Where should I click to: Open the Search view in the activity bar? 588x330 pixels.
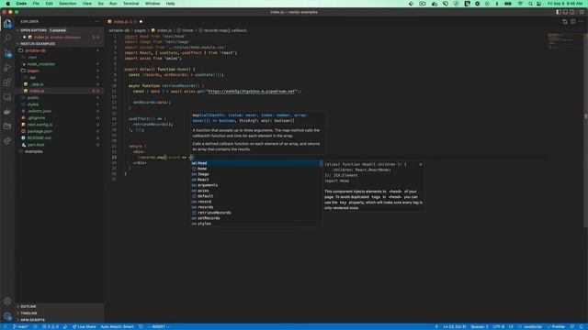pyautogui.click(x=7, y=38)
